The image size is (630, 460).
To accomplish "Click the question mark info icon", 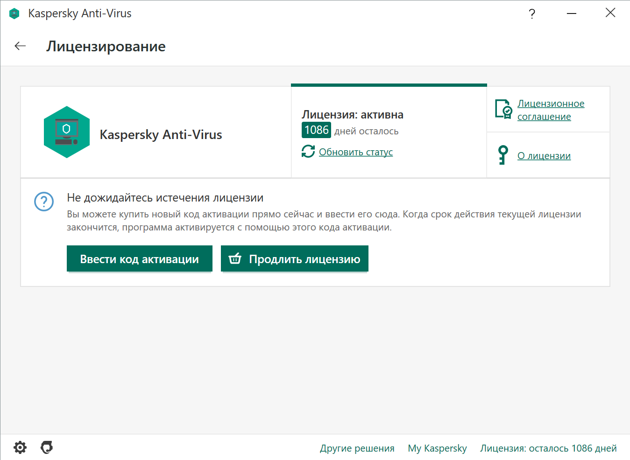I will coord(44,202).
